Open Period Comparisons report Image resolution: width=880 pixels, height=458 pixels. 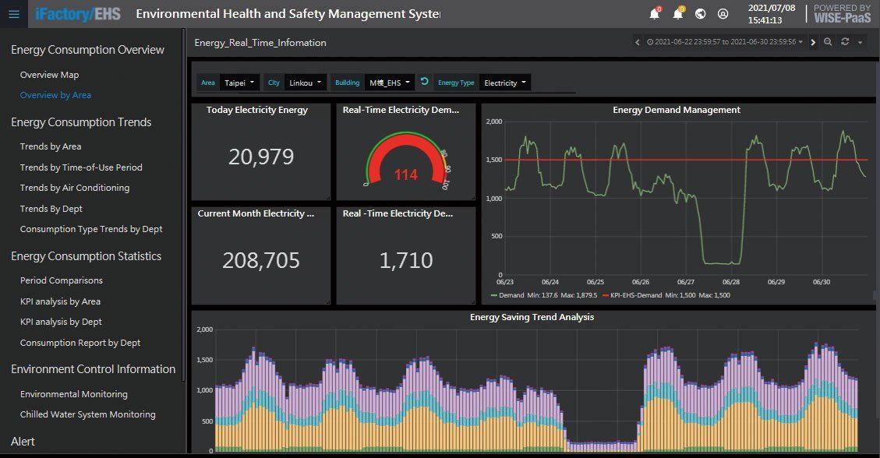(61, 280)
